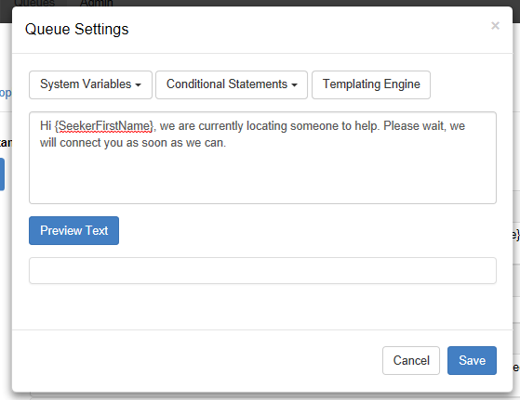Screen dimensions: 520x400
Task: Expand the Conditional Statements dropdown
Action: 232,84
